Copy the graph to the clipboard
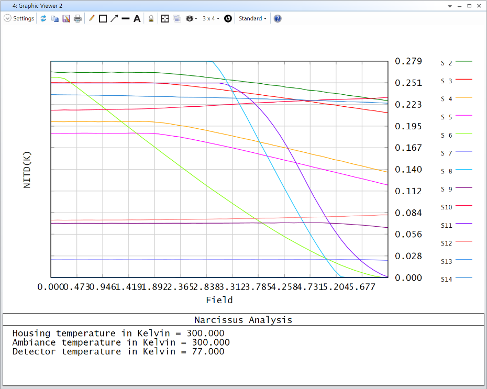This screenshot has width=487, height=389. click(x=54, y=18)
